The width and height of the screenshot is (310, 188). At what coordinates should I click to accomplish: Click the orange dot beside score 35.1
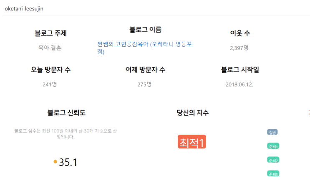(x=55, y=162)
